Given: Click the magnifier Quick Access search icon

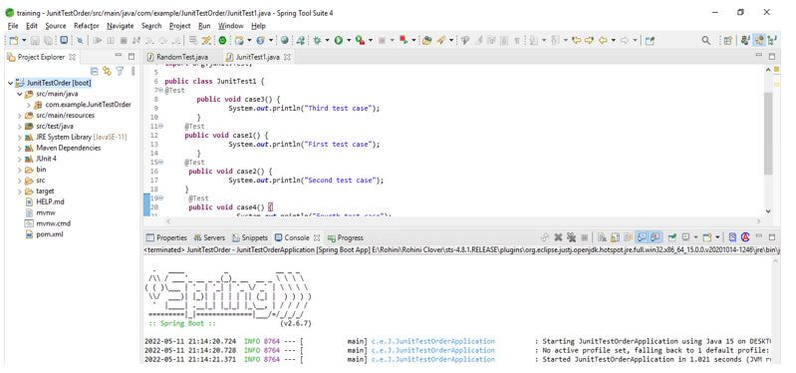Looking at the screenshot, I should tap(705, 41).
